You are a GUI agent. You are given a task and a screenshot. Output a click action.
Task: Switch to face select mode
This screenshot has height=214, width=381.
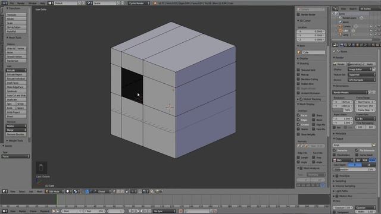[x=122, y=191]
